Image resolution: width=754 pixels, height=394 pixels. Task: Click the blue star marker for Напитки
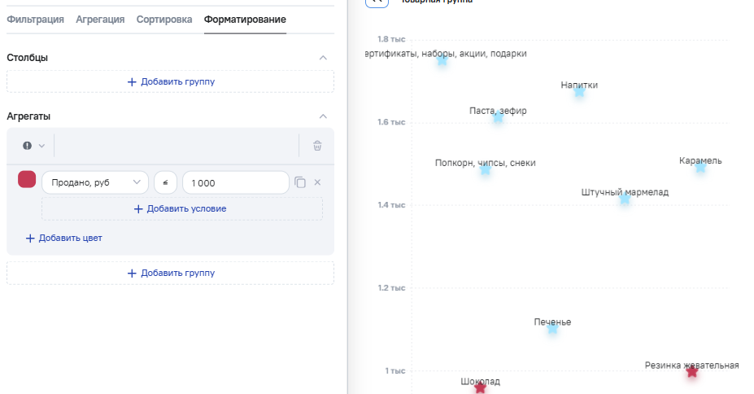click(x=579, y=91)
